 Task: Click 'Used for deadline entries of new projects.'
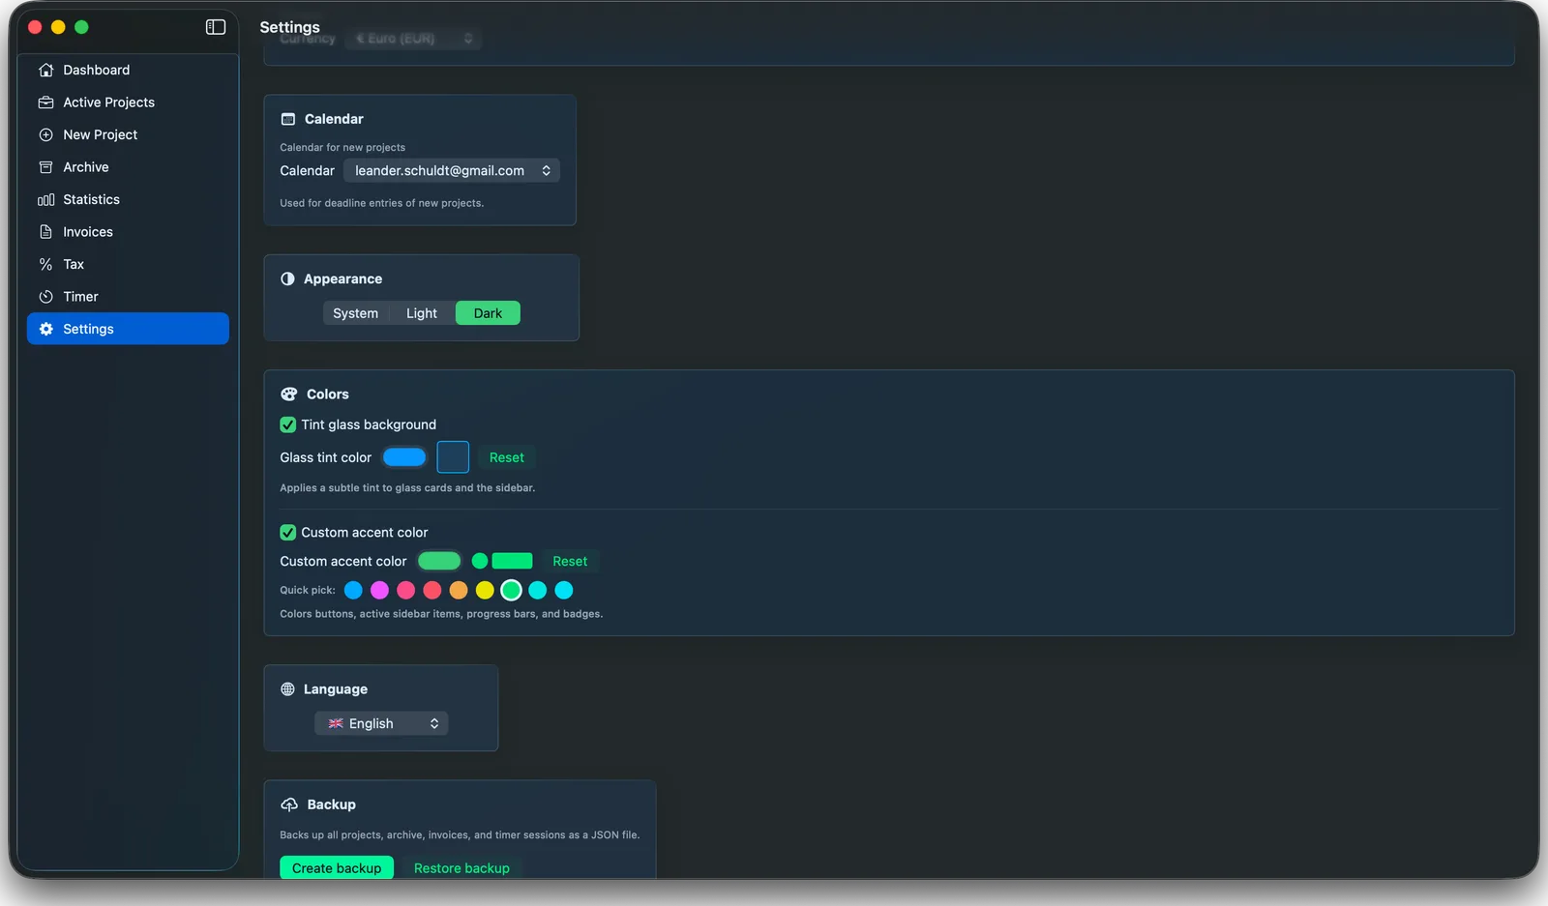382,203
